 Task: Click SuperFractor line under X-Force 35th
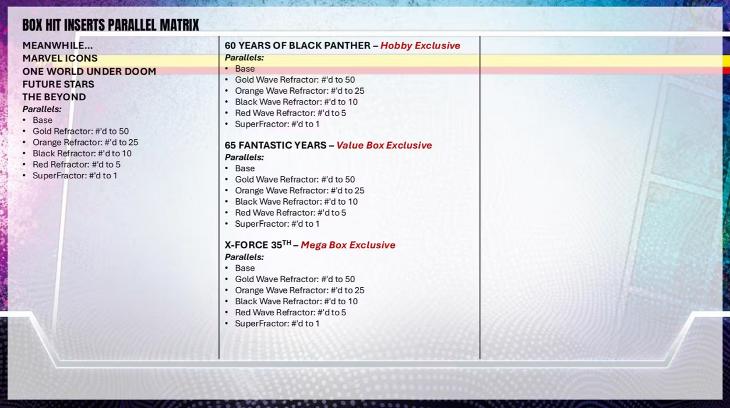coord(277,323)
